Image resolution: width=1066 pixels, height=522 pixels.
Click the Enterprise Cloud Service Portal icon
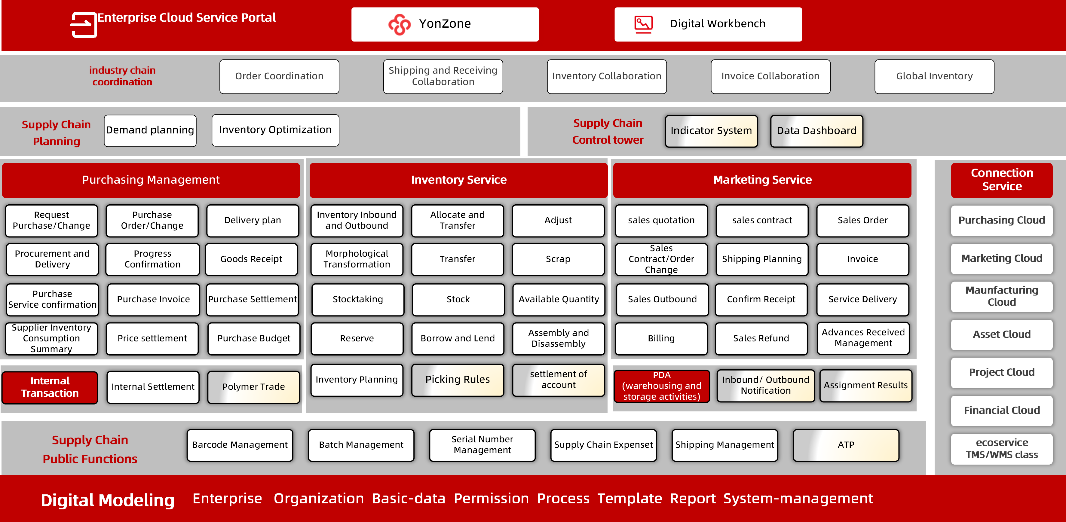click(83, 25)
